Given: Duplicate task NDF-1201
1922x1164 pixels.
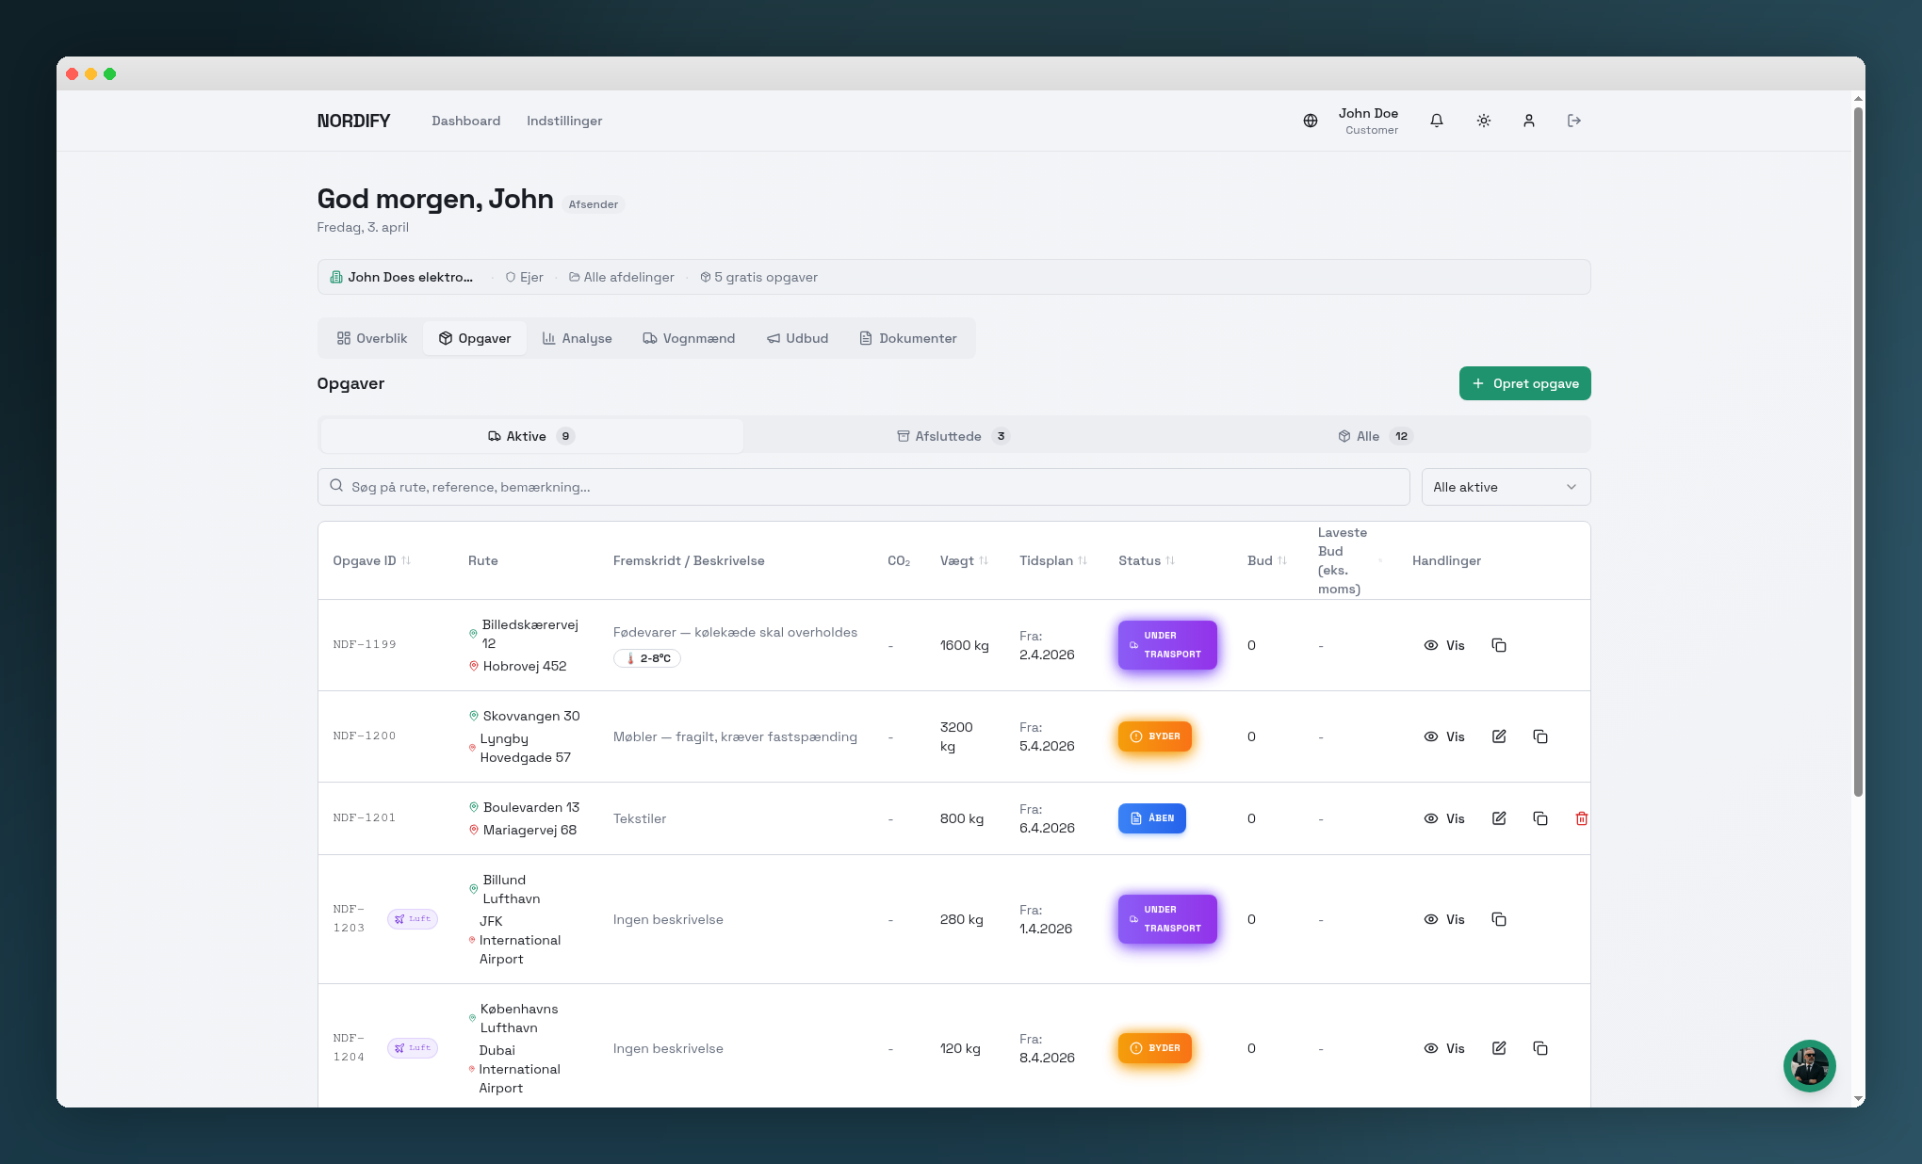Looking at the screenshot, I should pyautogui.click(x=1540, y=818).
